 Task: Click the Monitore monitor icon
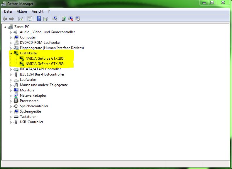pyautogui.click(x=16, y=90)
